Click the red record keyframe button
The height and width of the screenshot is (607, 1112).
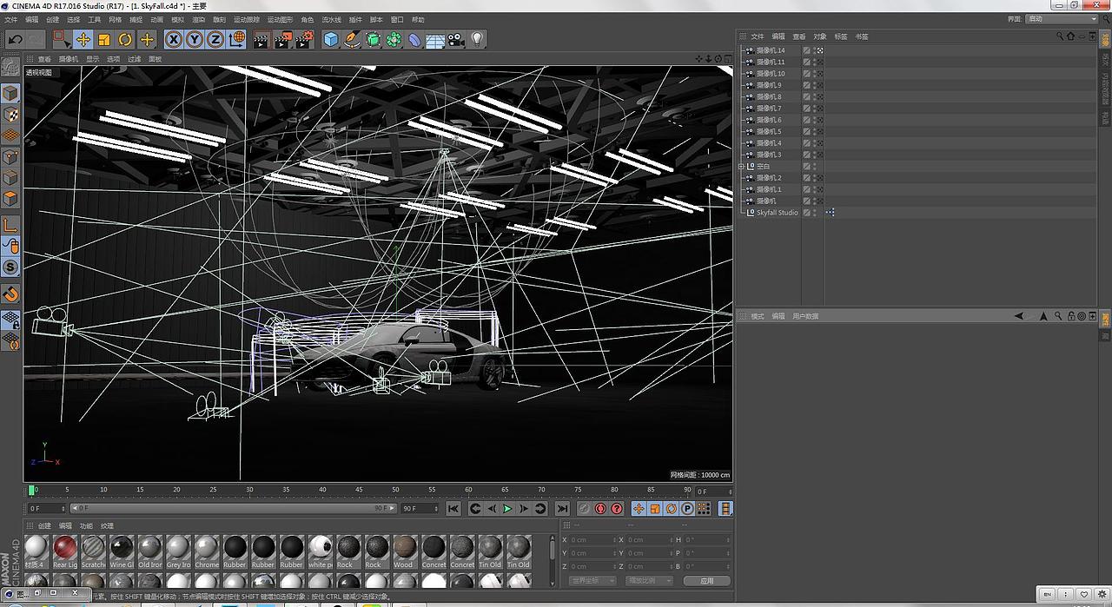coord(584,509)
